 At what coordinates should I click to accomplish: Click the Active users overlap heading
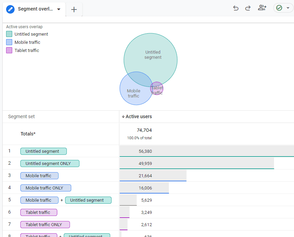tap(24, 27)
